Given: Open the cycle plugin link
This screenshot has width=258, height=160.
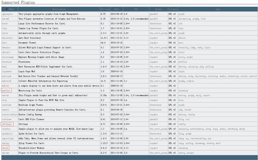Looking at the screenshot, I should [x=5, y=33].
